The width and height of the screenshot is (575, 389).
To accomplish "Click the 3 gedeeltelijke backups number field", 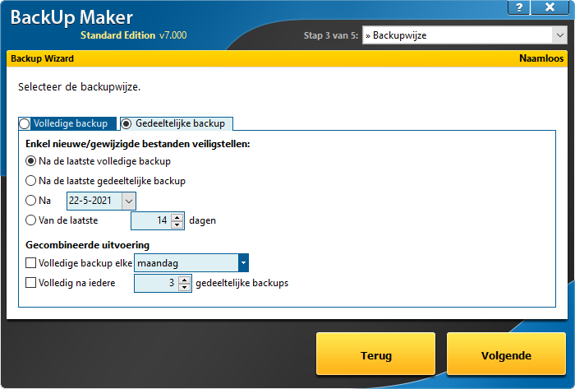I will coord(156,283).
